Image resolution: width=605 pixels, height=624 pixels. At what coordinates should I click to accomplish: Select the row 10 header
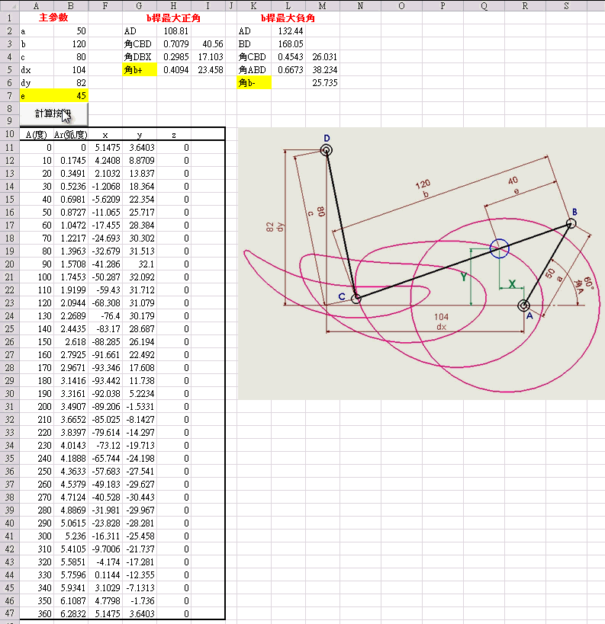click(x=10, y=134)
